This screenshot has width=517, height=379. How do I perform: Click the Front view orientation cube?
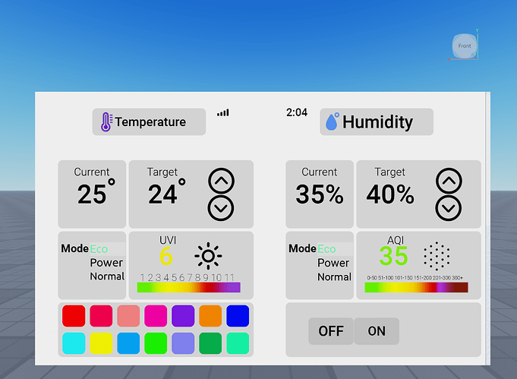(465, 46)
